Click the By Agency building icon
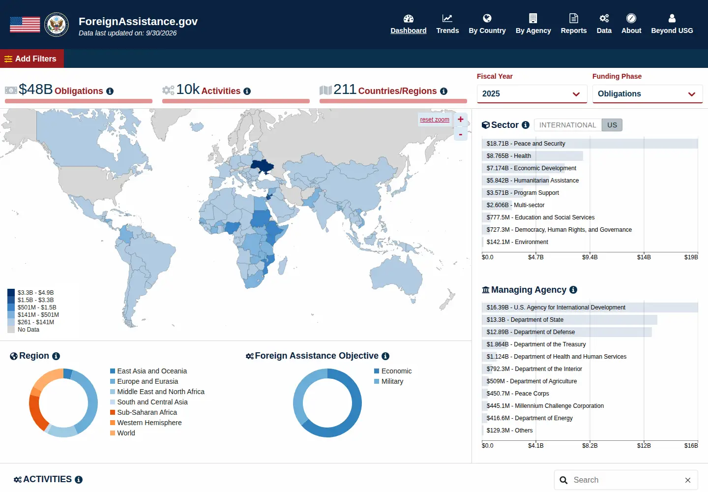The height and width of the screenshot is (492, 708). tap(533, 19)
